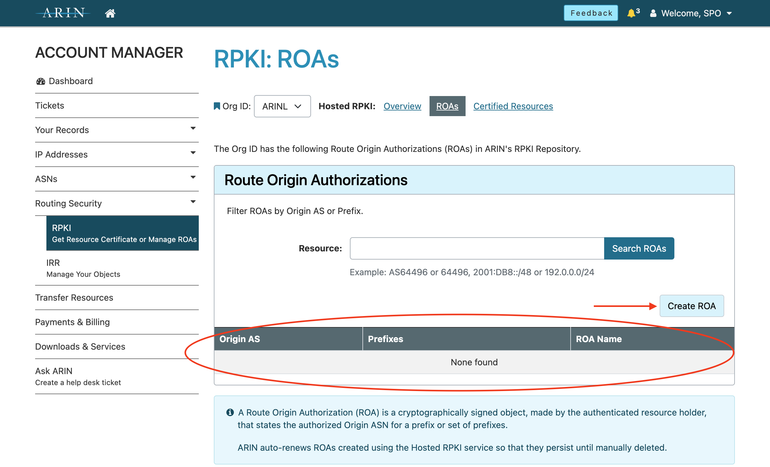Image resolution: width=770 pixels, height=467 pixels.
Task: Open Hosted RPKI Overview link
Action: (402, 106)
